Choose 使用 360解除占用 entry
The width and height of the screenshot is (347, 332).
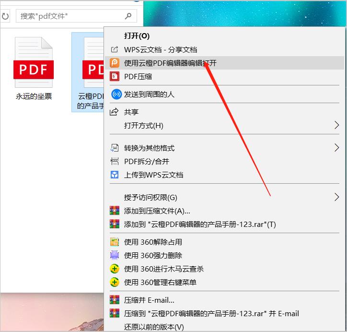[x=224, y=242]
